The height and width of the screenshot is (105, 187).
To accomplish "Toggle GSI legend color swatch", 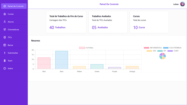I will (x=149, y=51).
